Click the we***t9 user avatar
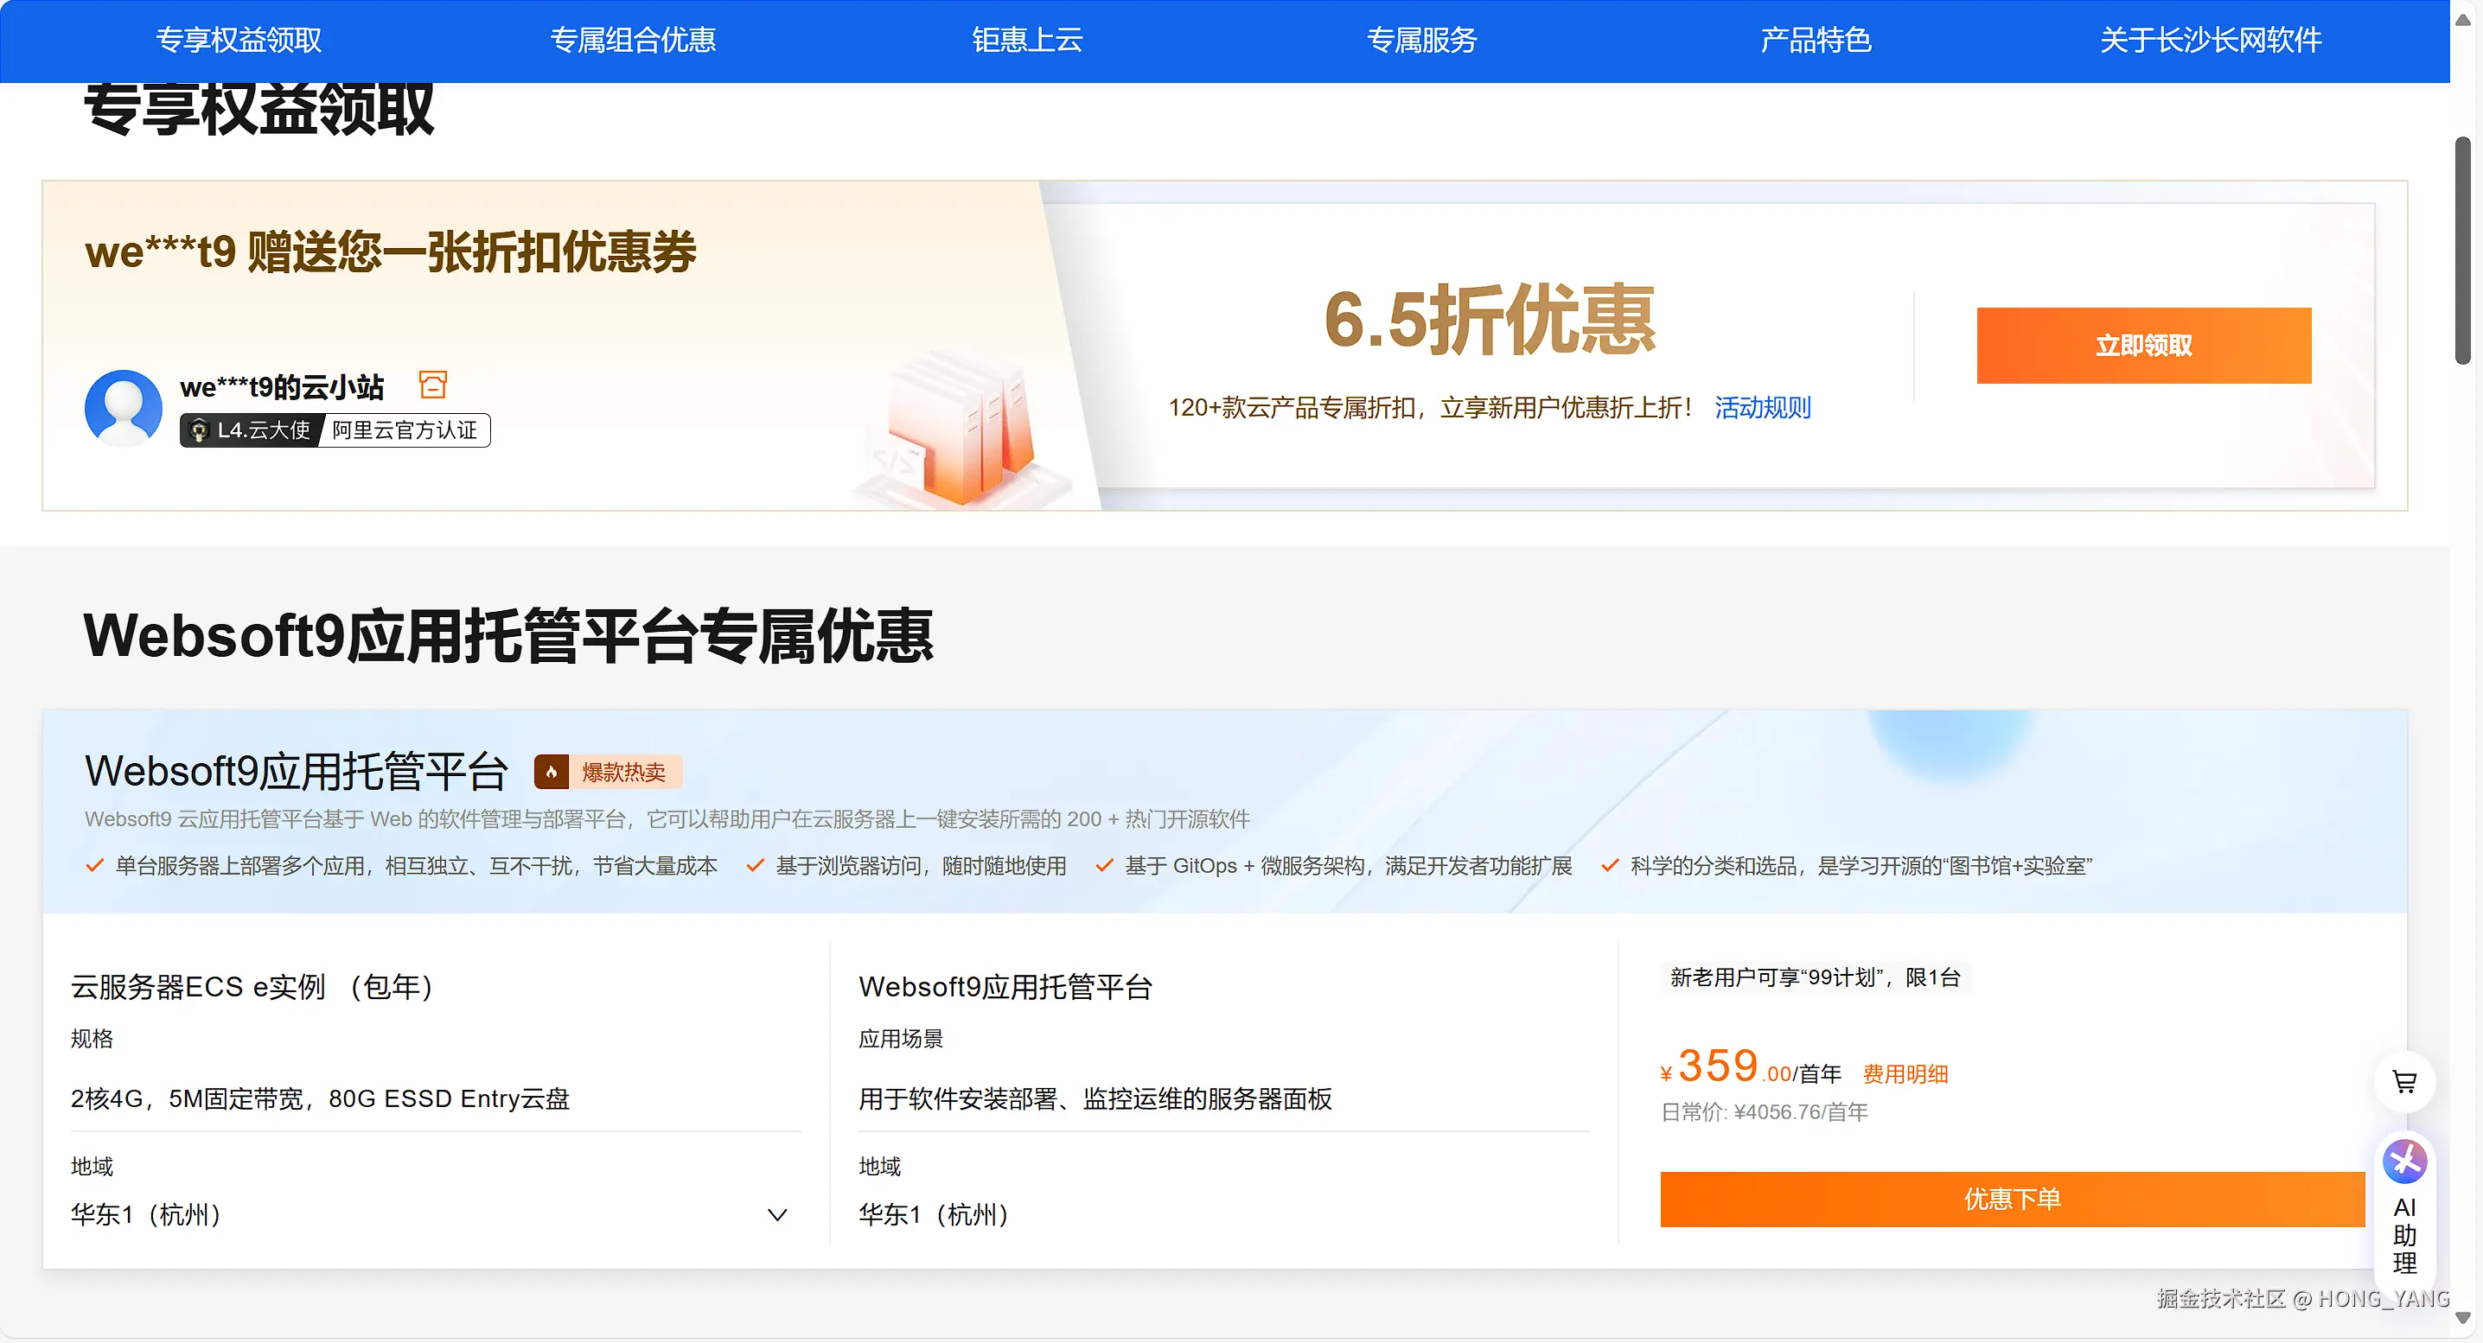 (124, 409)
